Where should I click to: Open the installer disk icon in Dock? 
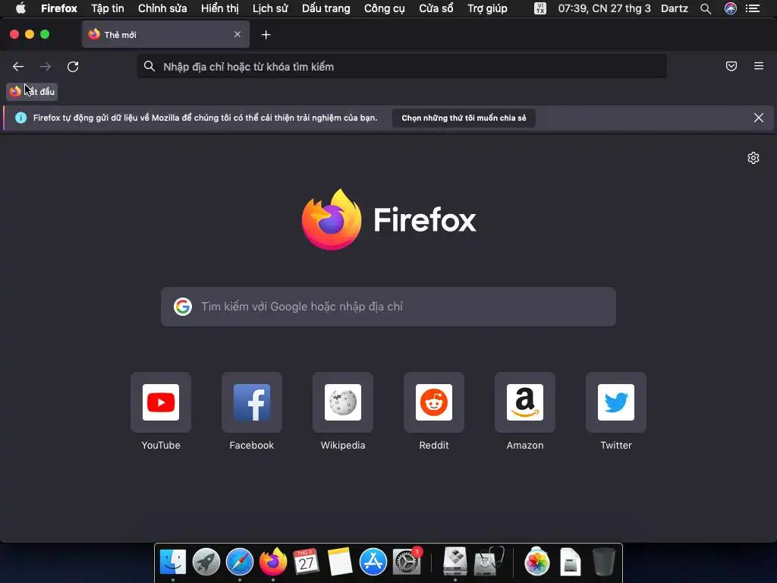455,562
